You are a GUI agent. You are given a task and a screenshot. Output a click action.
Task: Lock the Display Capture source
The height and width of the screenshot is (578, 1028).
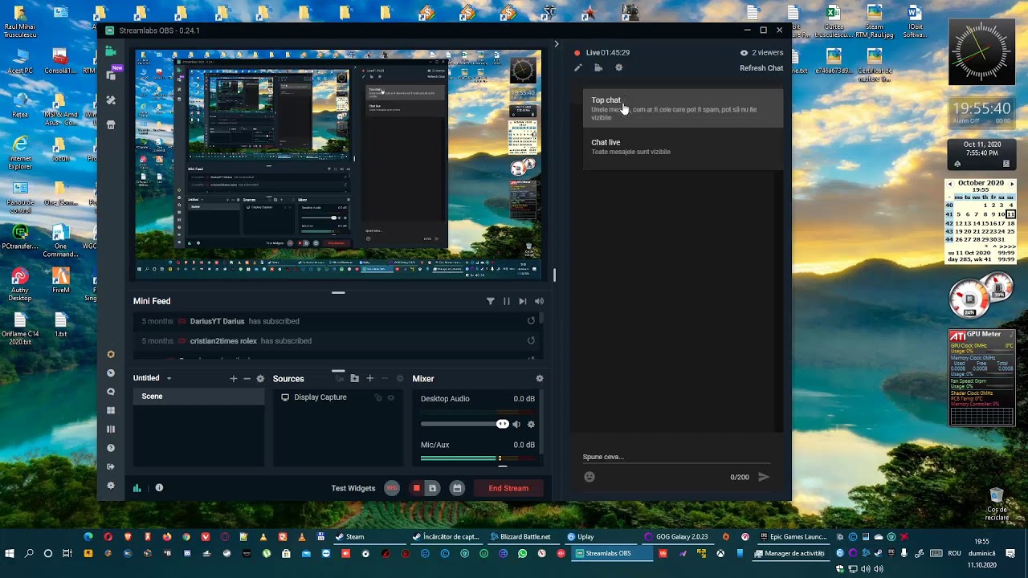pyautogui.click(x=378, y=397)
